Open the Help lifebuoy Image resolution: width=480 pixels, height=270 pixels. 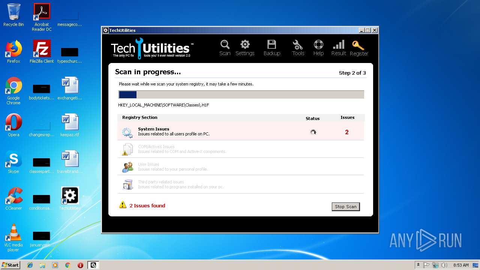[x=318, y=48]
